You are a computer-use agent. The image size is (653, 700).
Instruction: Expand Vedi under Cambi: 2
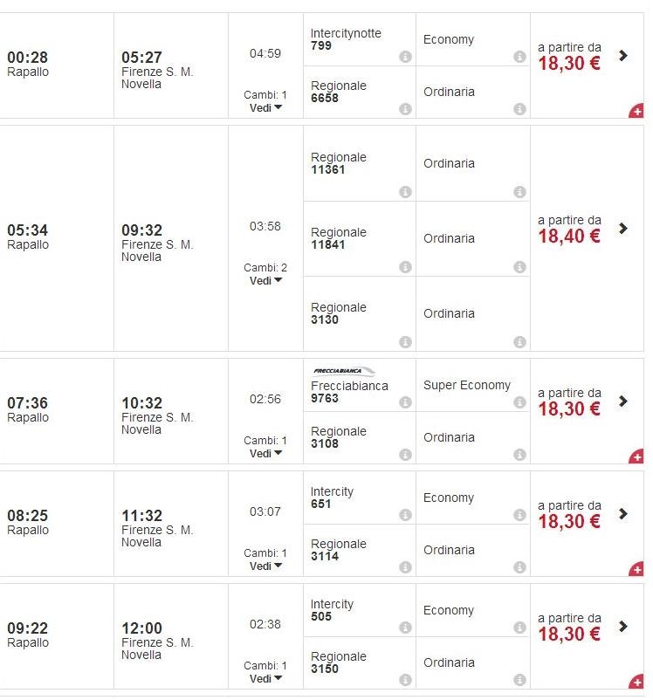tap(265, 280)
